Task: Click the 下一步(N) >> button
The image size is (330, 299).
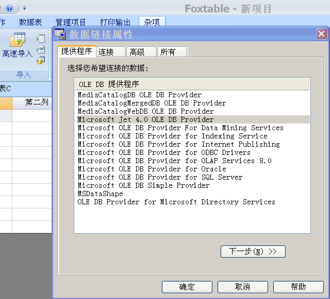Action: coord(253,252)
